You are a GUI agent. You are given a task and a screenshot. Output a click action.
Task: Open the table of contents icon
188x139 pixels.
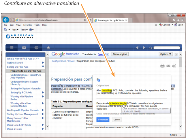(12, 47)
